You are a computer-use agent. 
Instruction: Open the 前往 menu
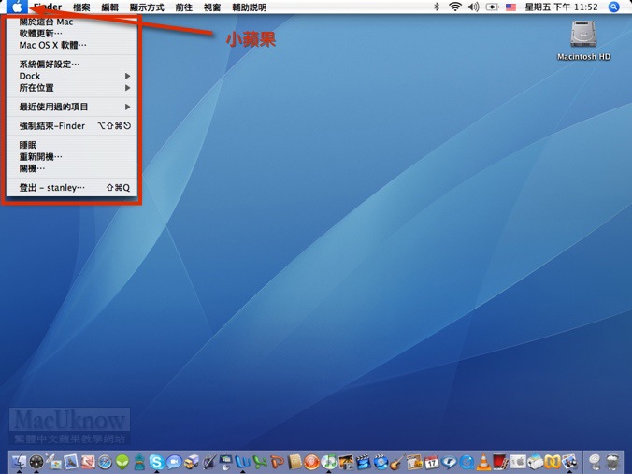click(x=184, y=7)
